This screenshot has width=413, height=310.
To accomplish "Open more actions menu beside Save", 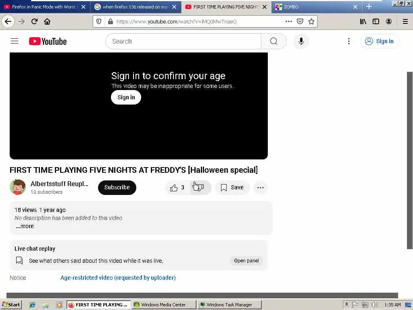I will 261,187.
